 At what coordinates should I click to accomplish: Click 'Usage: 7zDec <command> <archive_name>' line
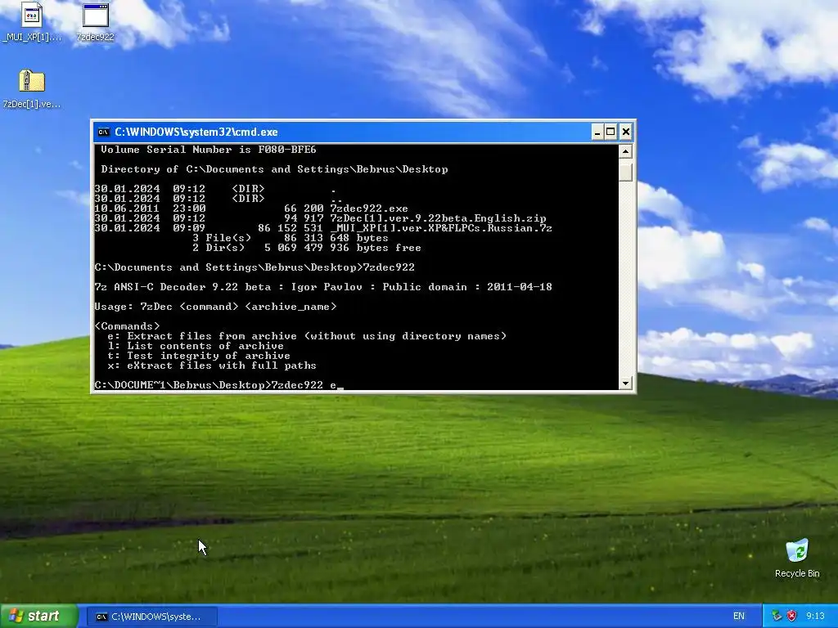tap(215, 307)
